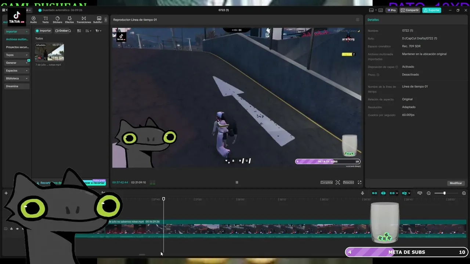Viewport: 470px width, 264px height.
Task: Select Archivos multimedia in the sidebar
Action: point(17,39)
